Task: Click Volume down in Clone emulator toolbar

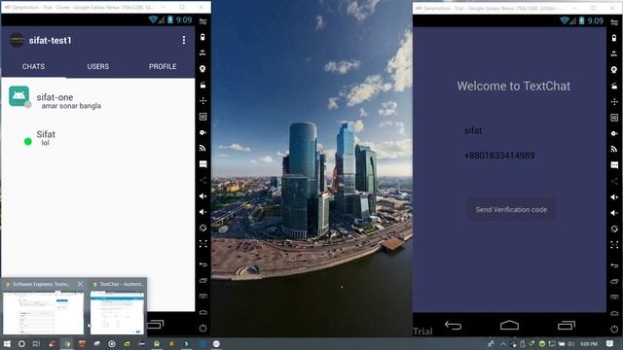Action: (x=202, y=212)
